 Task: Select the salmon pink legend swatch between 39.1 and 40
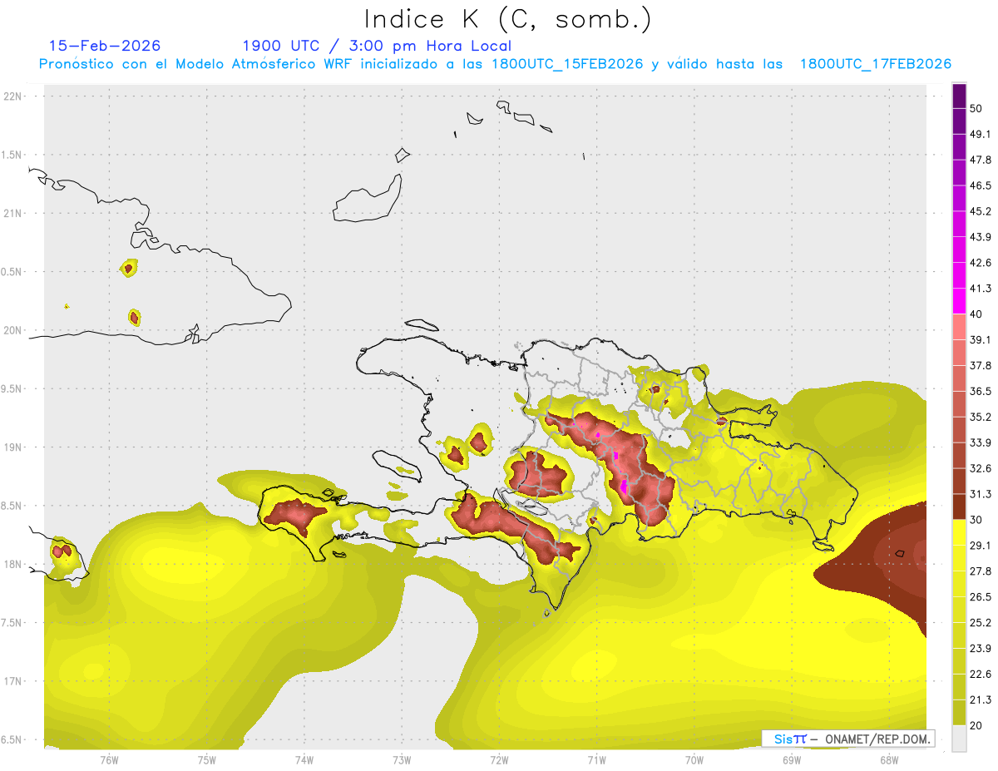pyautogui.click(x=959, y=327)
